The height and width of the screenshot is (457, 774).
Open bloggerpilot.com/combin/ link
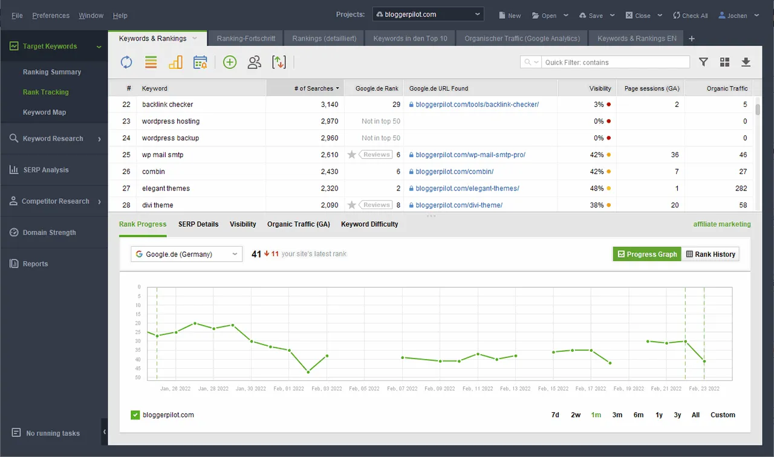[x=455, y=172]
